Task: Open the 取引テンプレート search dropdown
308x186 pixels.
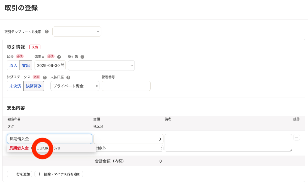Action: coord(77,32)
